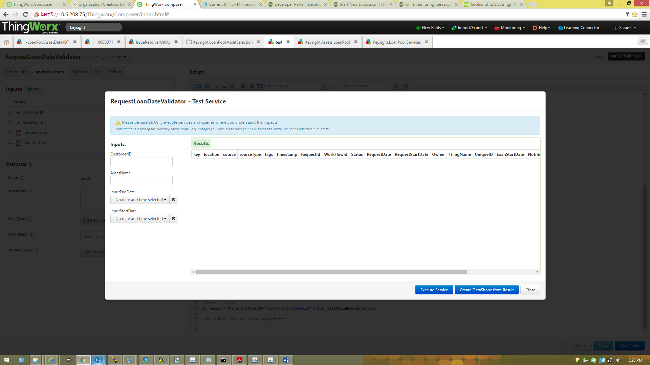
Task: Switch to the 1_10000071 tab
Action: (x=102, y=42)
